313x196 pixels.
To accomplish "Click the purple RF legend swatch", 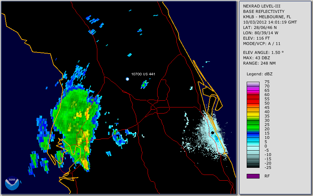I will [253, 176].
